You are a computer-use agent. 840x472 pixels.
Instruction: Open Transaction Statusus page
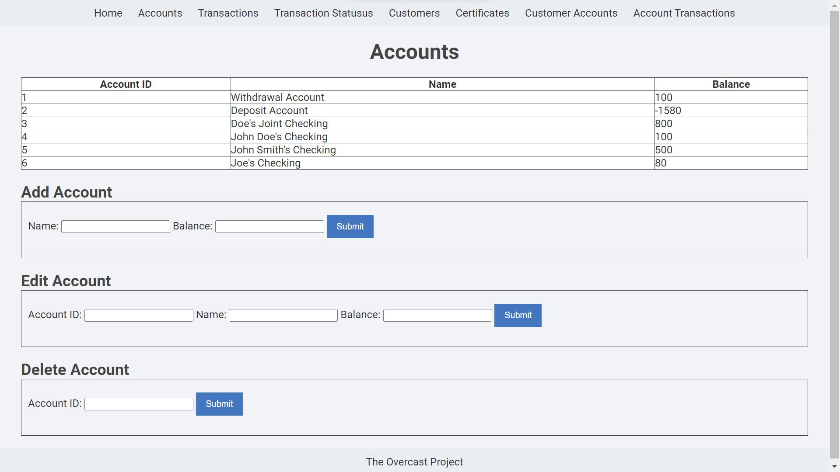(323, 13)
